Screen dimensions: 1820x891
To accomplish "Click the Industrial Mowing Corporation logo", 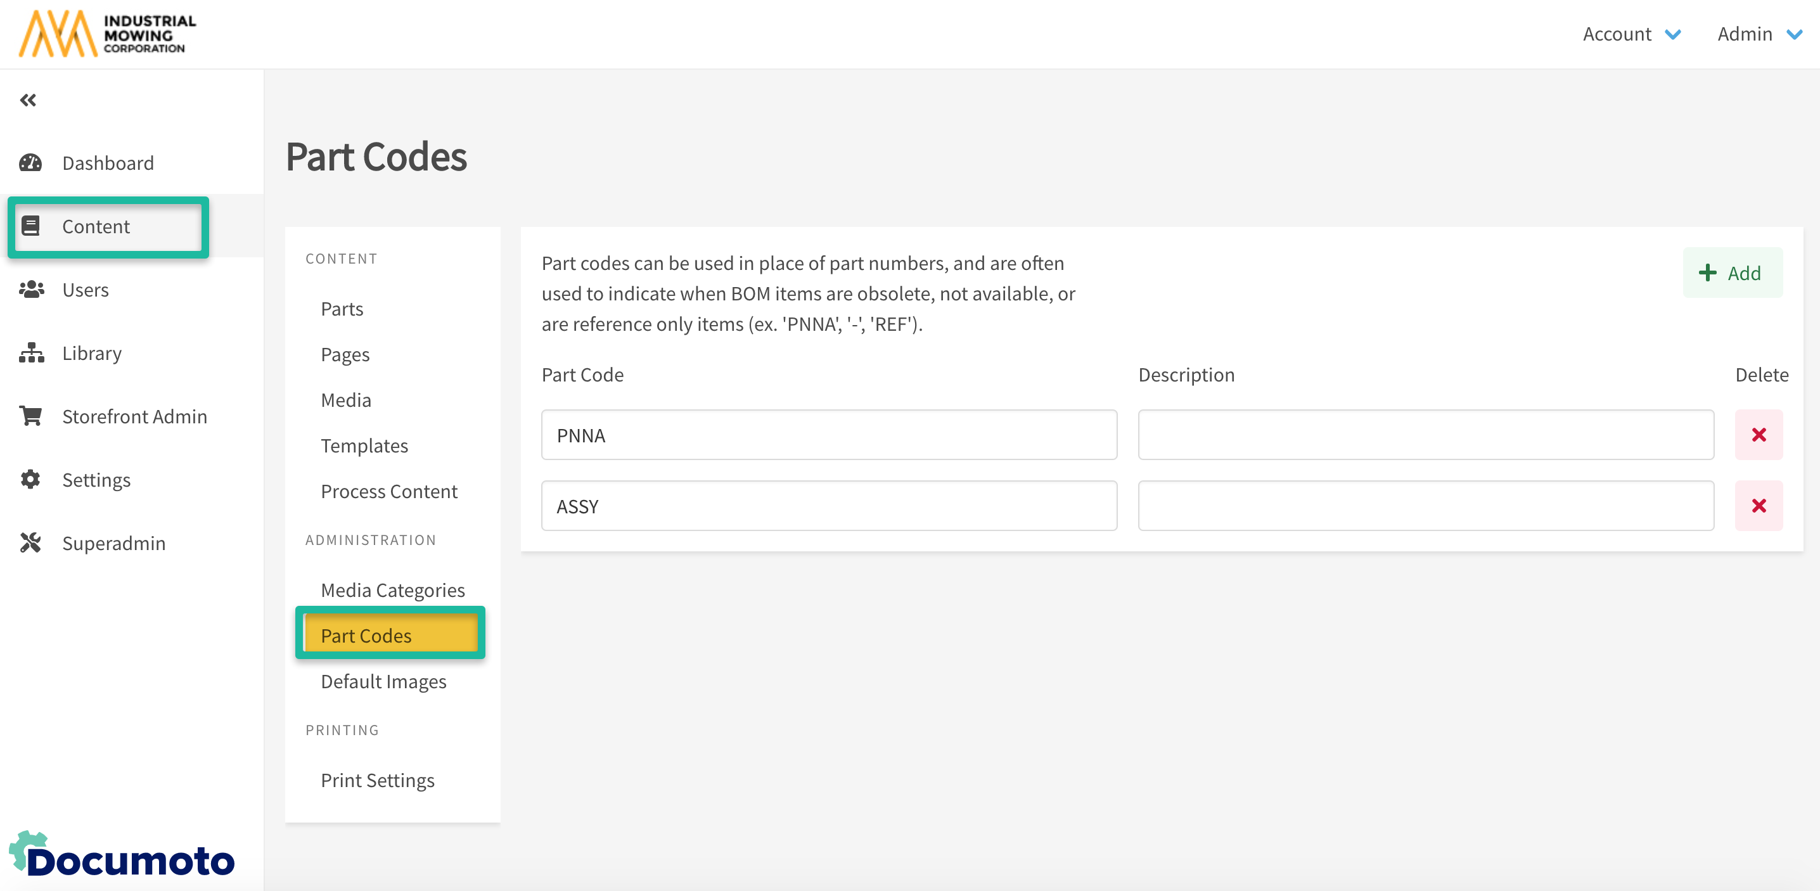I will (107, 33).
